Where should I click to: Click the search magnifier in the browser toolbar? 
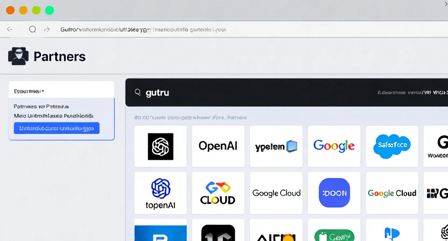coord(32,29)
